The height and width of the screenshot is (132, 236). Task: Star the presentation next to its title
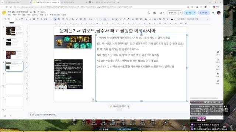[31, 12]
